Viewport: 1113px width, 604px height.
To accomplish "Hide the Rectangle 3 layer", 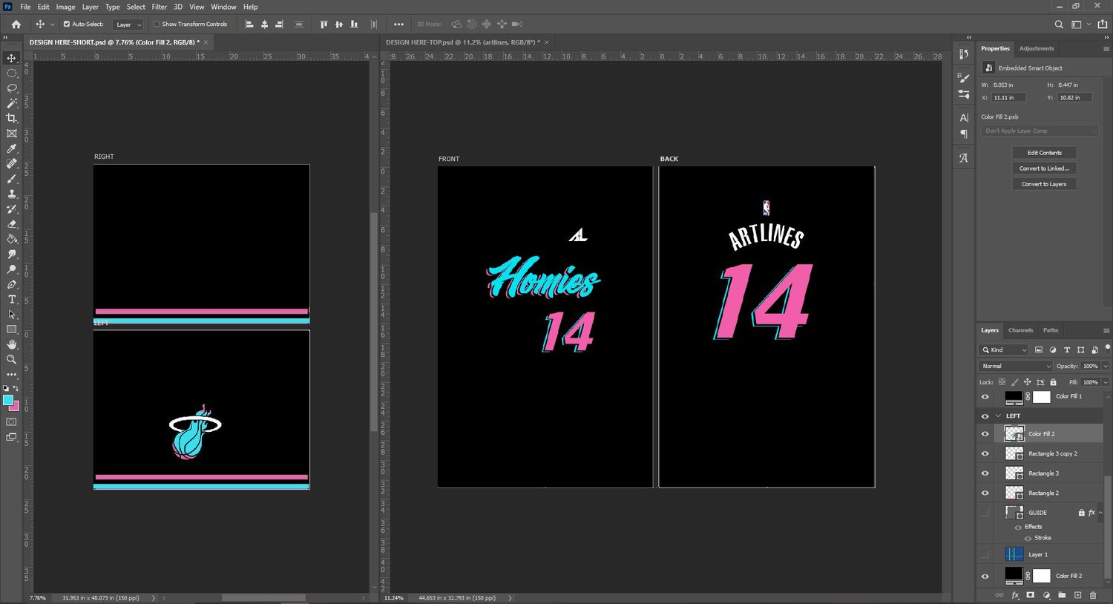I will tap(985, 473).
